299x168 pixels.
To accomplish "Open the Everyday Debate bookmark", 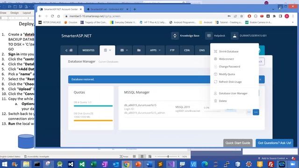I will tap(123, 22).
